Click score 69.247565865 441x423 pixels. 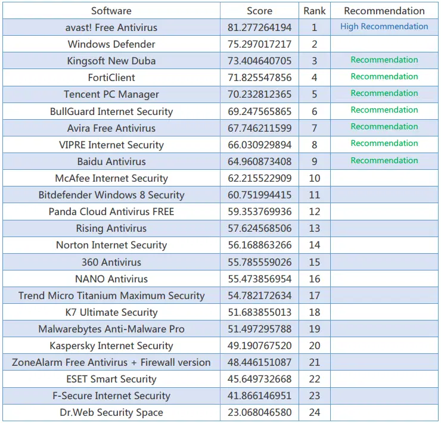259,111
